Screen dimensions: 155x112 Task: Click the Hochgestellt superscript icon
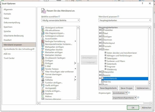click(43, 88)
